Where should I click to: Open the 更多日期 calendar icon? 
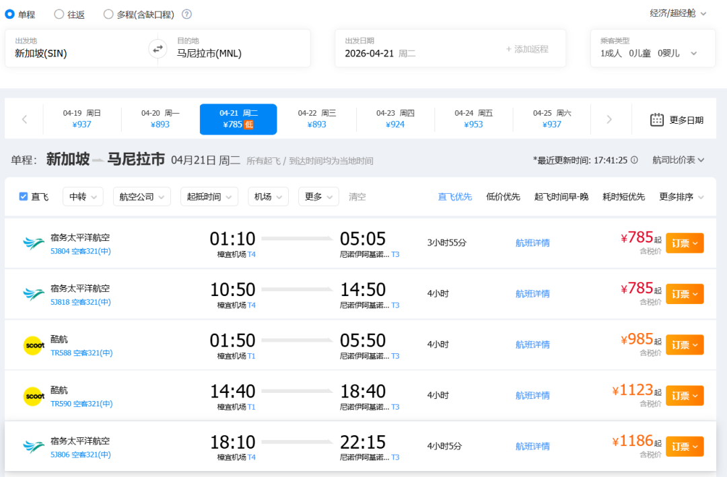tap(657, 120)
